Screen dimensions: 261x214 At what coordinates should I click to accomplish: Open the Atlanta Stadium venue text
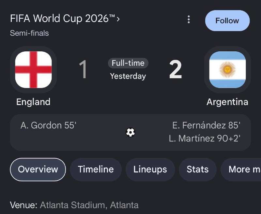point(89,205)
